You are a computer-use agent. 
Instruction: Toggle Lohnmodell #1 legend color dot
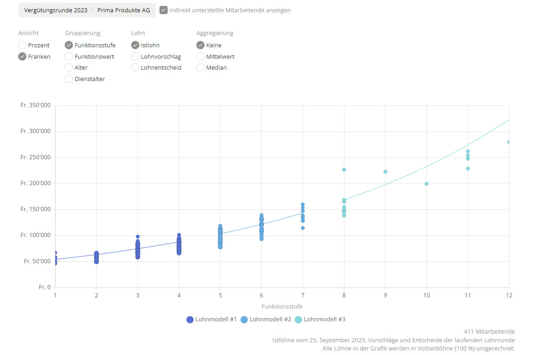[x=190, y=319]
